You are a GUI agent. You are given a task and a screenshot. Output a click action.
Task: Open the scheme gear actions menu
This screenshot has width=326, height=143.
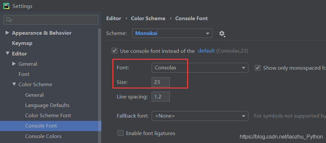[222, 34]
